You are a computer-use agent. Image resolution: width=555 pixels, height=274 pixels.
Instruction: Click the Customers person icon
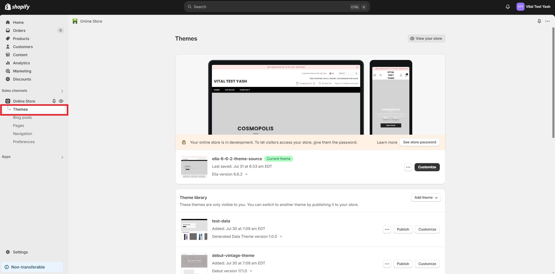click(x=8, y=47)
